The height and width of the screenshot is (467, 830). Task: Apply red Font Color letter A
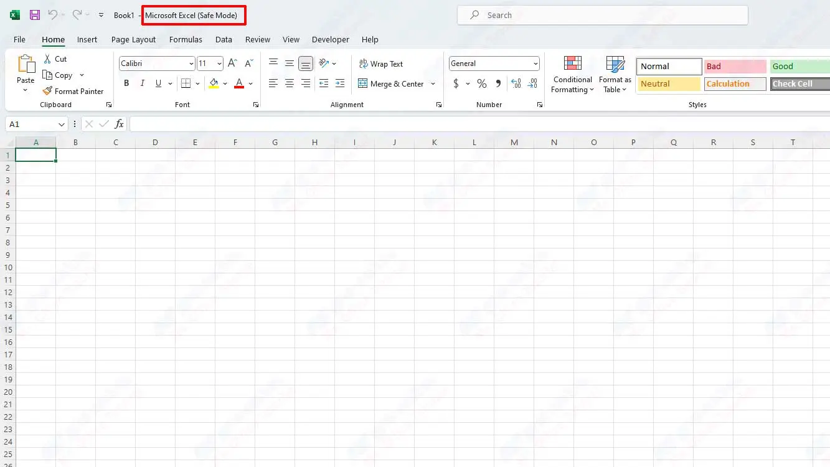(239, 83)
